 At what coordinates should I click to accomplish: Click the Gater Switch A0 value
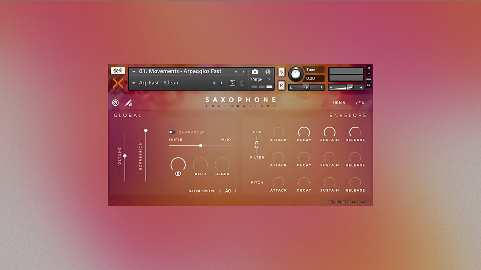228,191
